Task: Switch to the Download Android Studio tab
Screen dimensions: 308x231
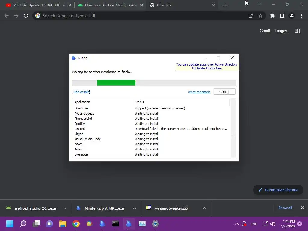Action: (x=110, y=5)
